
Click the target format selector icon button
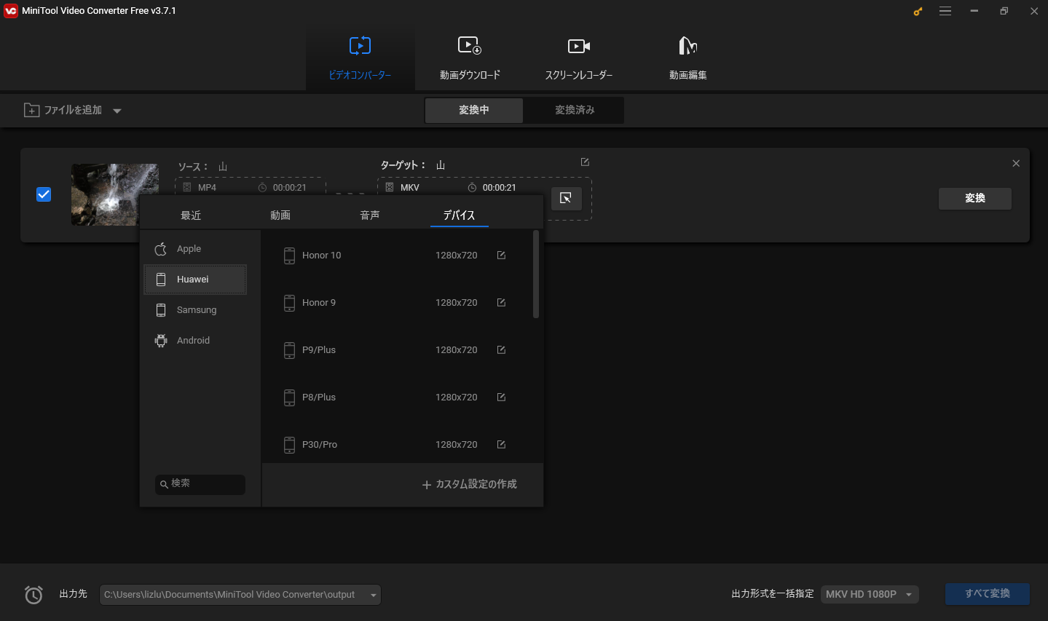pos(566,198)
